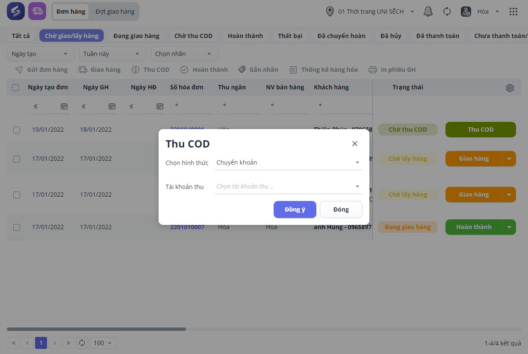Screen dimensions: 528x354
Task: Check the 19/01/2022 order row checkbox
Action: tap(17, 130)
